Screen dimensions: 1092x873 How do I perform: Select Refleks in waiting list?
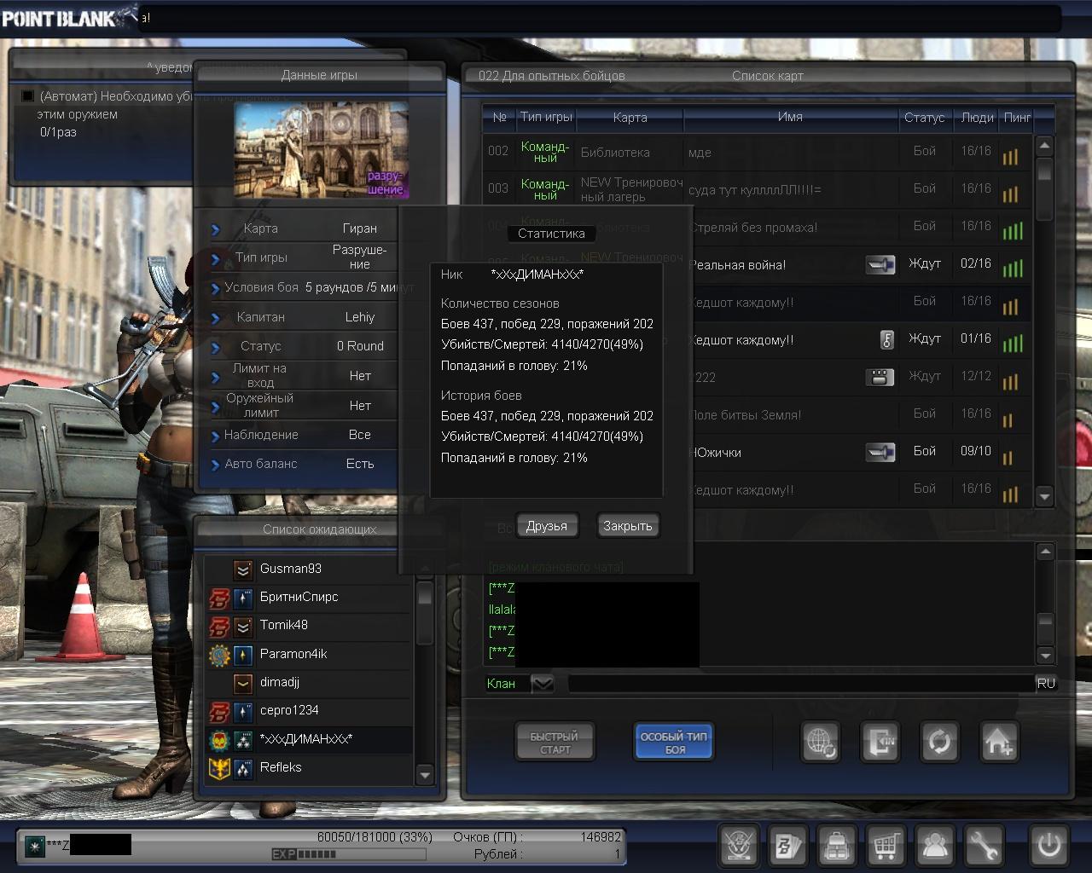click(x=310, y=768)
